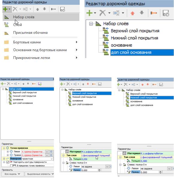174x178 pixels.
Task: Click rename icon in toolbar above open add menu
Action: point(25,9)
